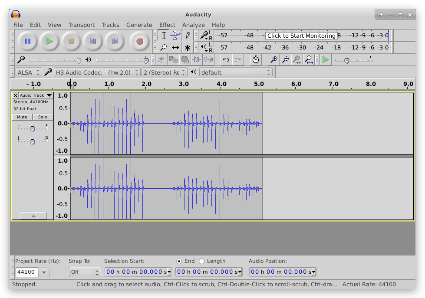425x298 pixels.
Task: Solo the Audio Track
Action: [x=43, y=117]
